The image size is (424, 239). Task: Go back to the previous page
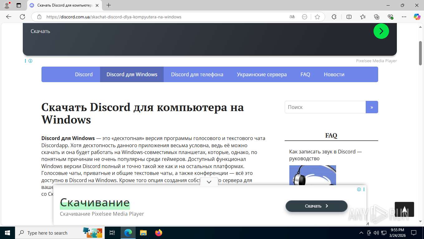click(x=9, y=17)
